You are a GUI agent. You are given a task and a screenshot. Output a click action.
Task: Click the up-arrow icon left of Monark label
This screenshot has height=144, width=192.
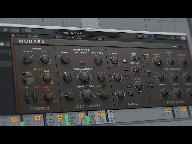click(x=13, y=35)
